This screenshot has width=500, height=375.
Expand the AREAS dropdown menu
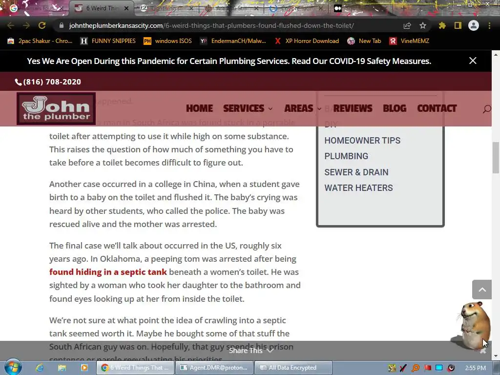[303, 108]
